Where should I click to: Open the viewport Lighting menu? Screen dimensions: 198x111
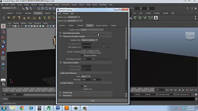(24, 23)
